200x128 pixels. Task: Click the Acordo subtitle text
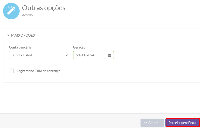(x=27, y=15)
